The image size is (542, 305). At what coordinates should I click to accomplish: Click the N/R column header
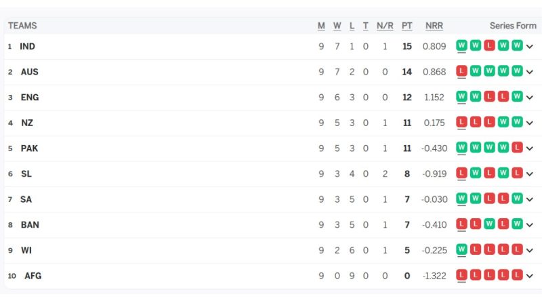click(385, 26)
